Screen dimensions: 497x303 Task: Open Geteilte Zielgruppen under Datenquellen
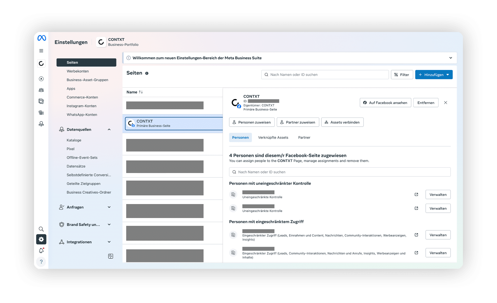point(83,184)
